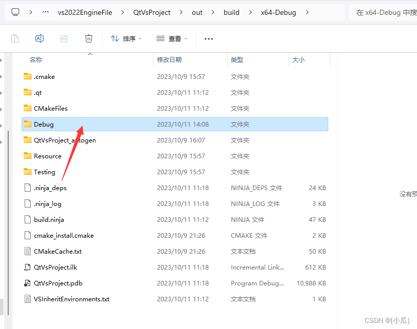The width and height of the screenshot is (417, 329).
Task: Click x64-Debug in breadcrumb path
Action: pyautogui.click(x=279, y=12)
